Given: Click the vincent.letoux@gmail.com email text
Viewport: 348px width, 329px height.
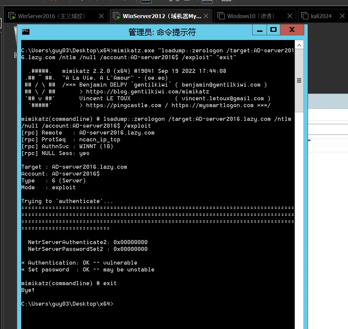Looking at the screenshot, I should click(x=223, y=99).
